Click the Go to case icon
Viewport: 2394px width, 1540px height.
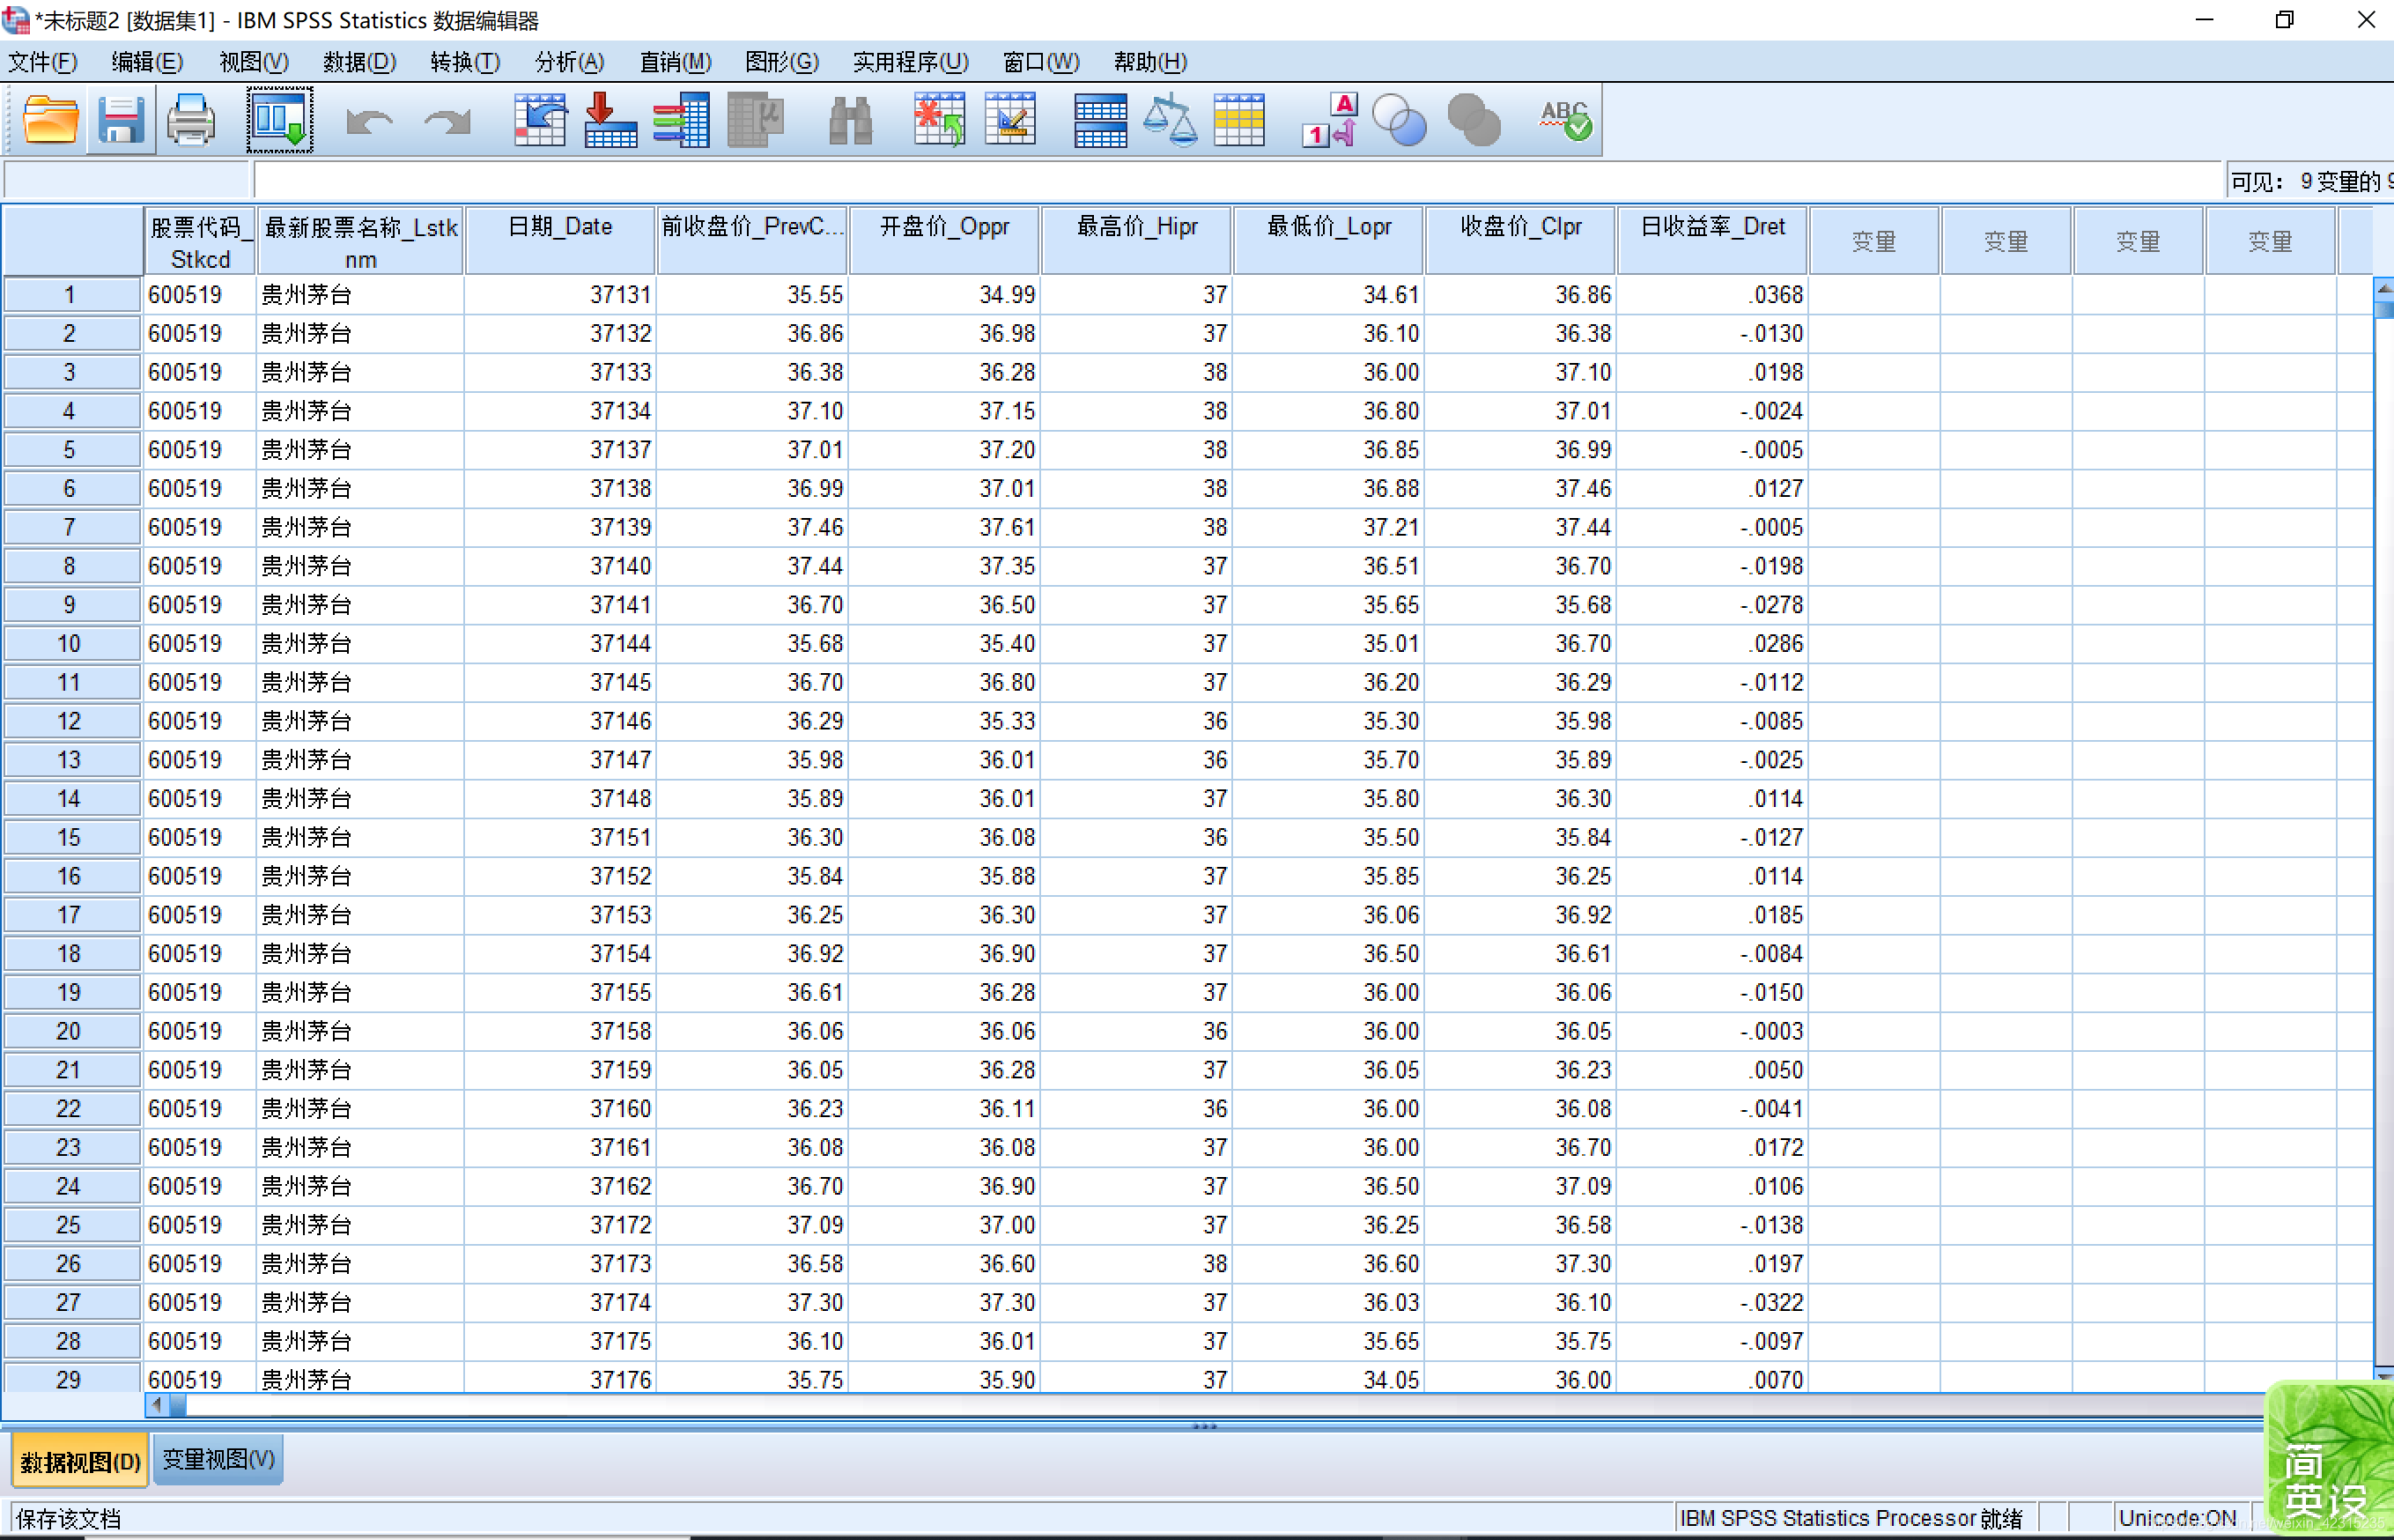pos(540,121)
